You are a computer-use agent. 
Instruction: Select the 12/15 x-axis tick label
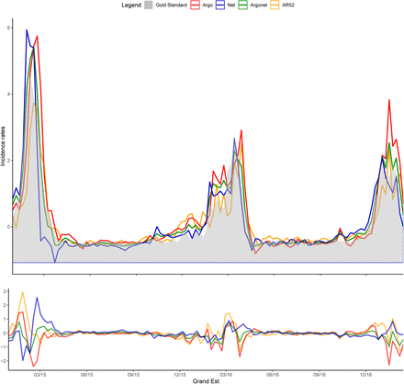click(180, 374)
